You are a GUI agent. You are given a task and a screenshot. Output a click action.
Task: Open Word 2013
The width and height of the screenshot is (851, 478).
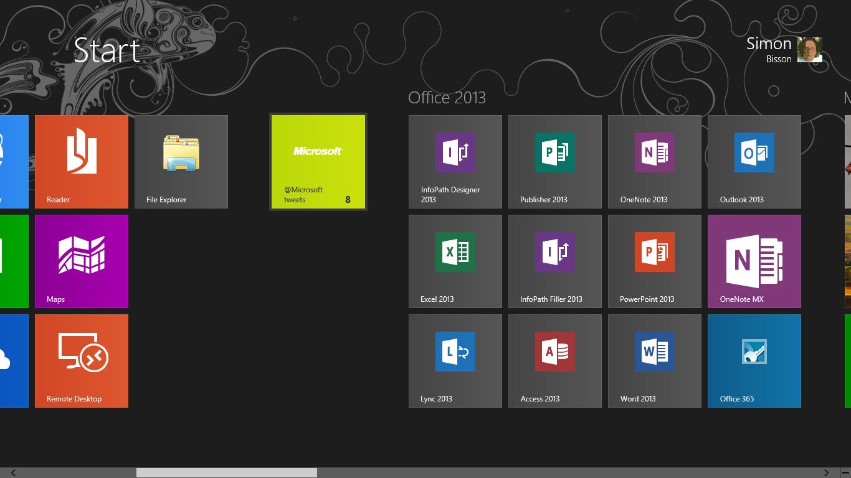(654, 361)
